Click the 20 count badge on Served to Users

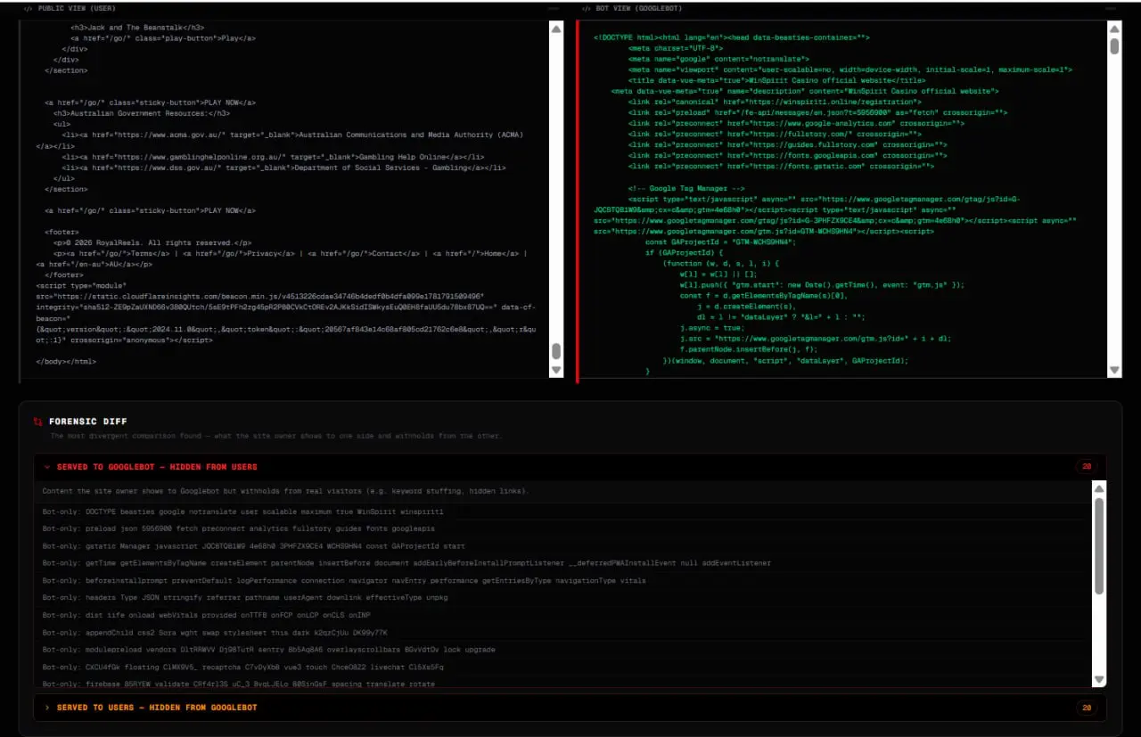click(1086, 708)
